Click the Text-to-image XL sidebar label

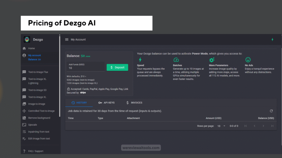point(37,97)
